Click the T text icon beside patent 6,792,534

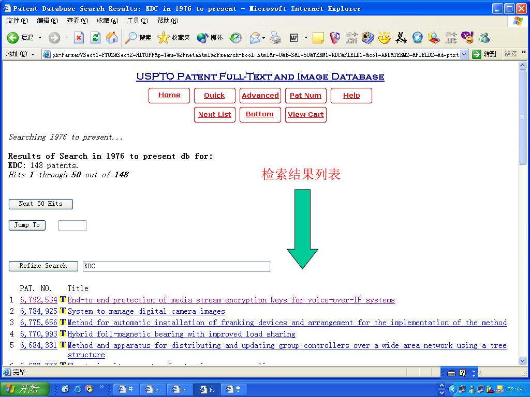[x=63, y=299]
